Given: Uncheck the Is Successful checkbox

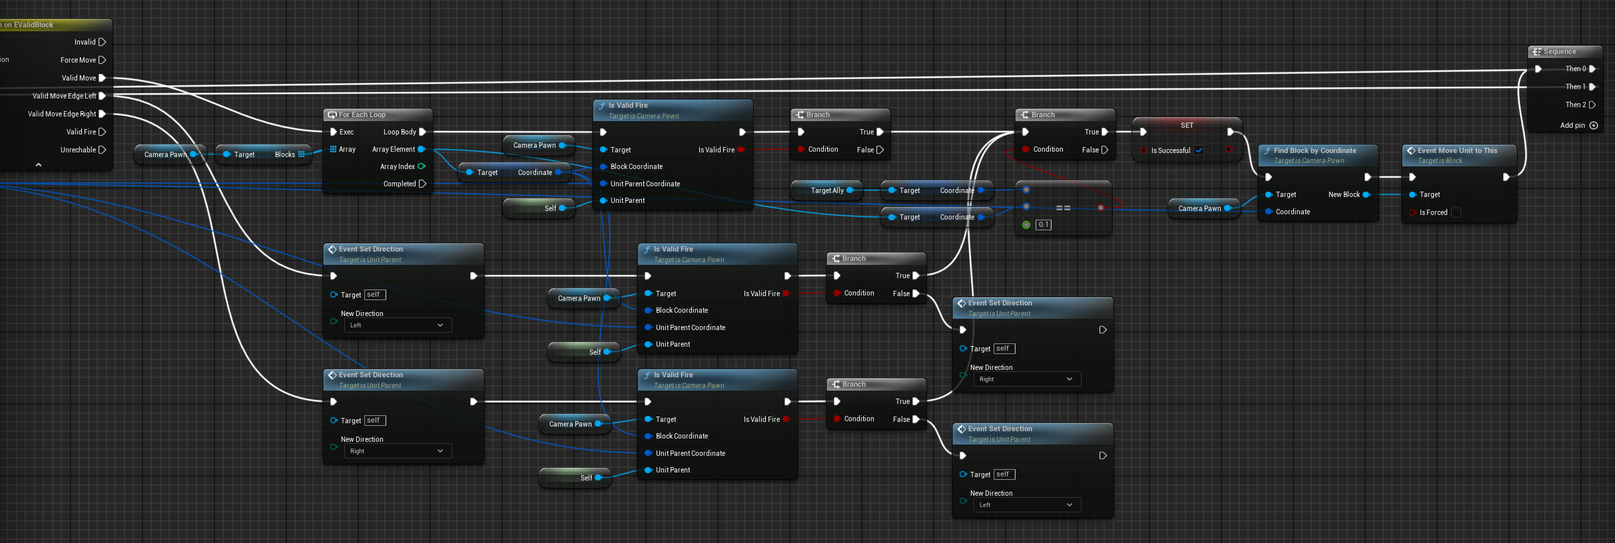Looking at the screenshot, I should pyautogui.click(x=1199, y=150).
